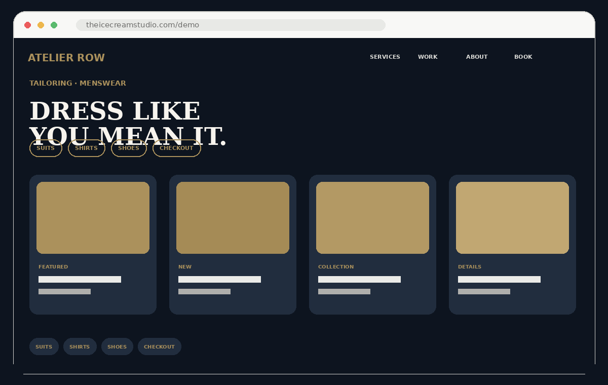Open the Collection card image

[x=372, y=218]
